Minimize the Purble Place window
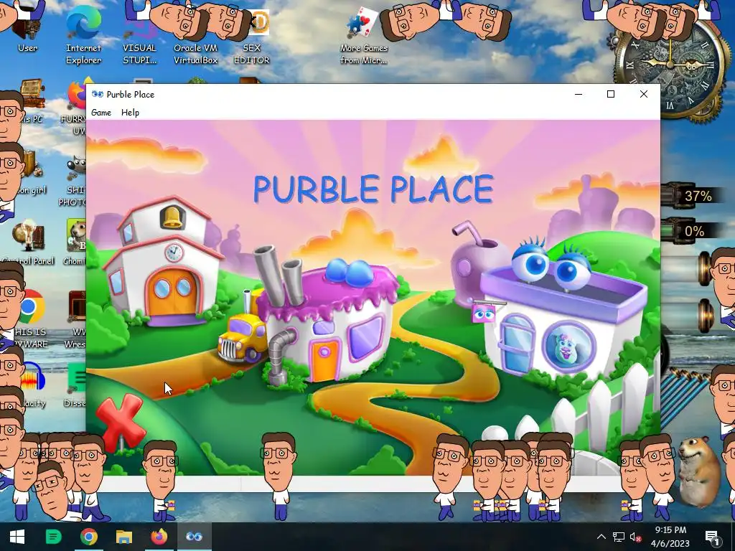735x551 pixels. 579,94
